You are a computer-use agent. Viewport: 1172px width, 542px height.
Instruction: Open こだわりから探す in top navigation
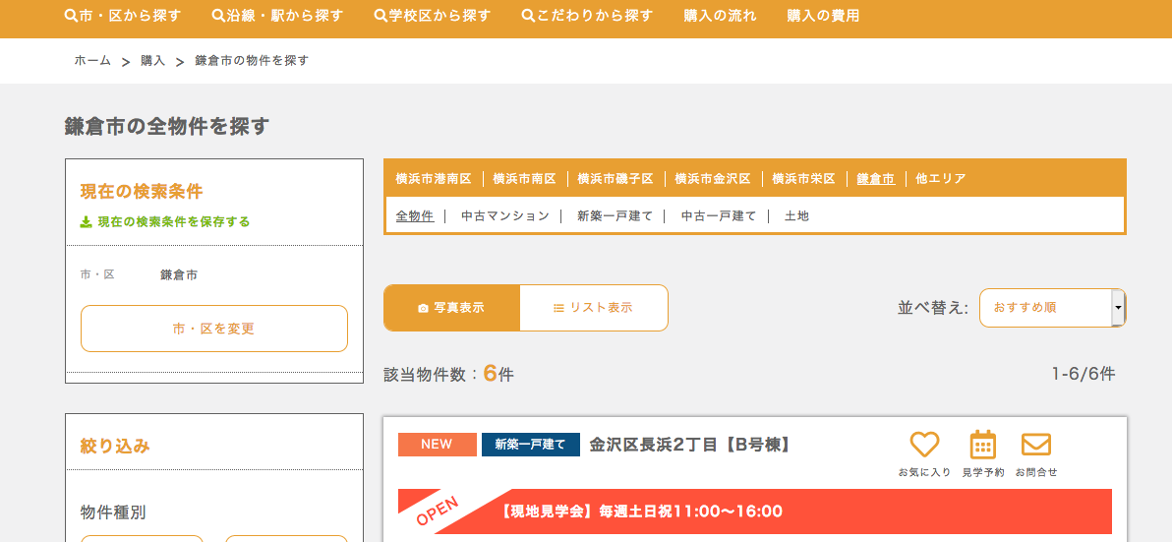tap(587, 16)
